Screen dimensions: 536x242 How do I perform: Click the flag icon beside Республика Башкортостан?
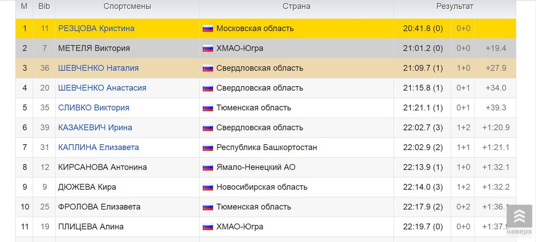(x=208, y=147)
